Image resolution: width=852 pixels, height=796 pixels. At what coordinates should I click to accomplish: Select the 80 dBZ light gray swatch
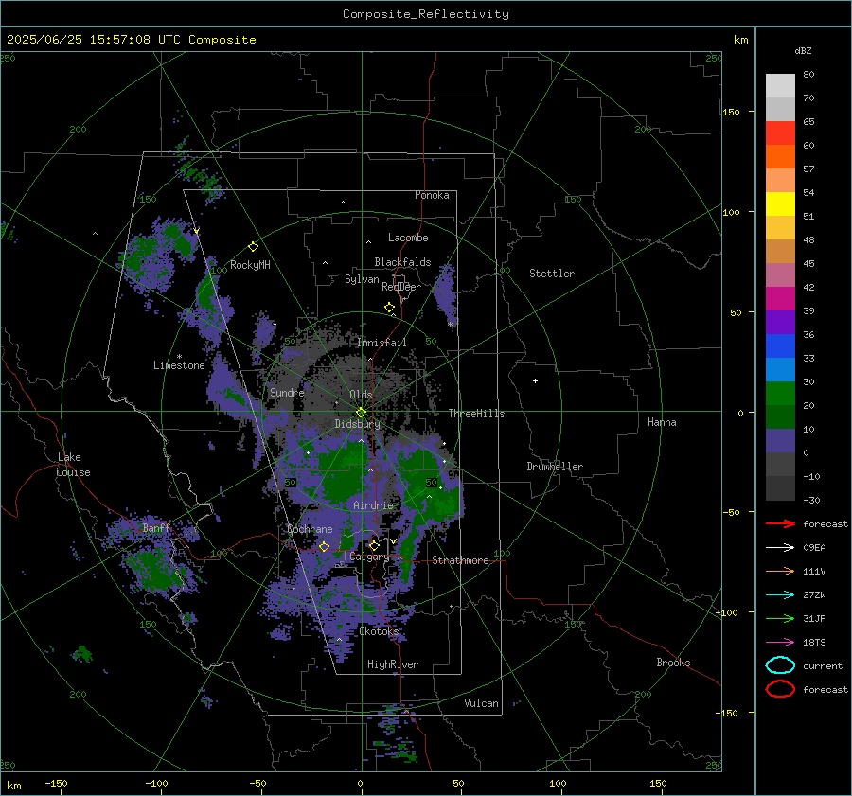[x=780, y=86]
